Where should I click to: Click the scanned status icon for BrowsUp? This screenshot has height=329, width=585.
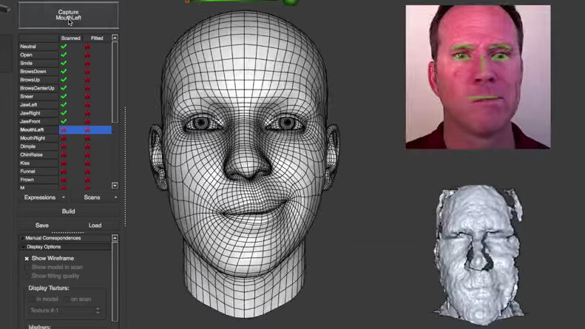tap(64, 80)
